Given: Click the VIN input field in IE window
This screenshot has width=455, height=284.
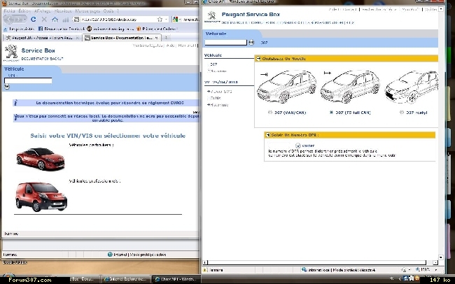Looking at the screenshot, I should (226, 43).
